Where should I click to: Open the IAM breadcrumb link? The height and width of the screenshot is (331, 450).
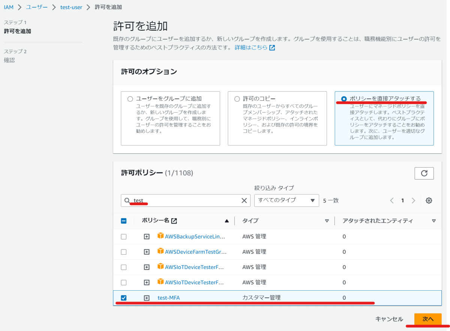point(9,7)
